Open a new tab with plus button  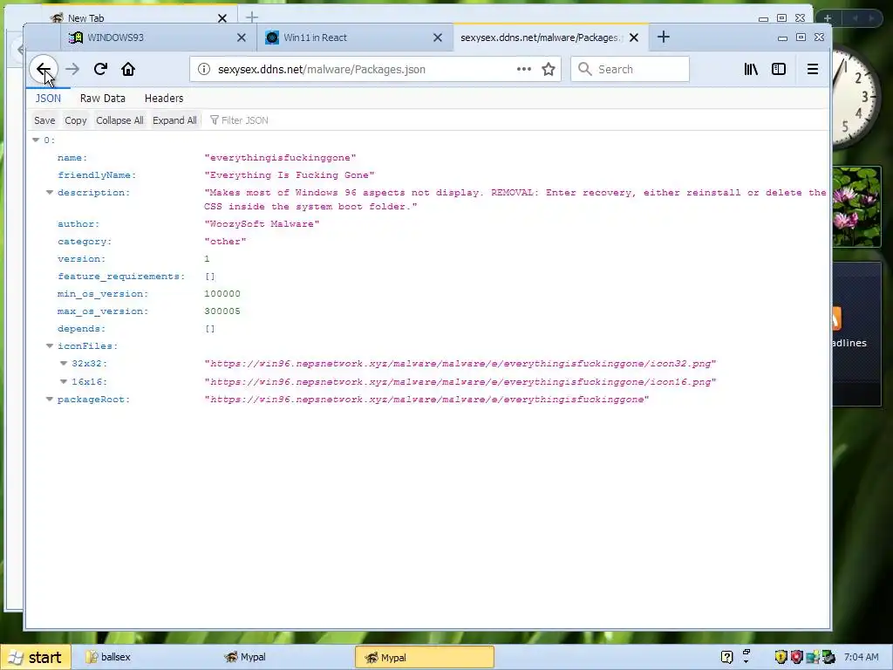pyautogui.click(x=664, y=38)
